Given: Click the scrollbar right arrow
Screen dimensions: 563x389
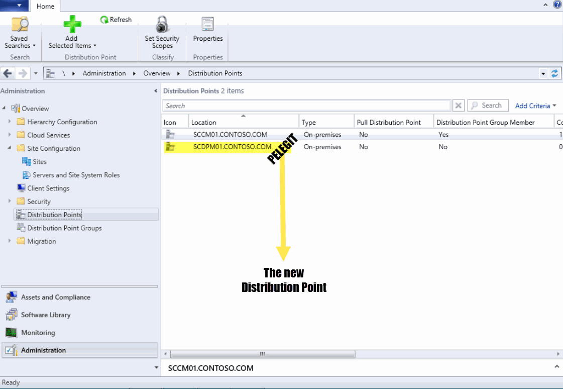Looking at the screenshot, I should pos(558,354).
